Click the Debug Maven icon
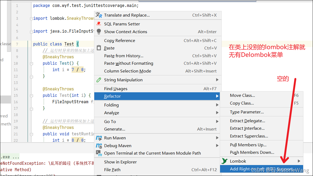This screenshot has height=176, width=313. 99,146
